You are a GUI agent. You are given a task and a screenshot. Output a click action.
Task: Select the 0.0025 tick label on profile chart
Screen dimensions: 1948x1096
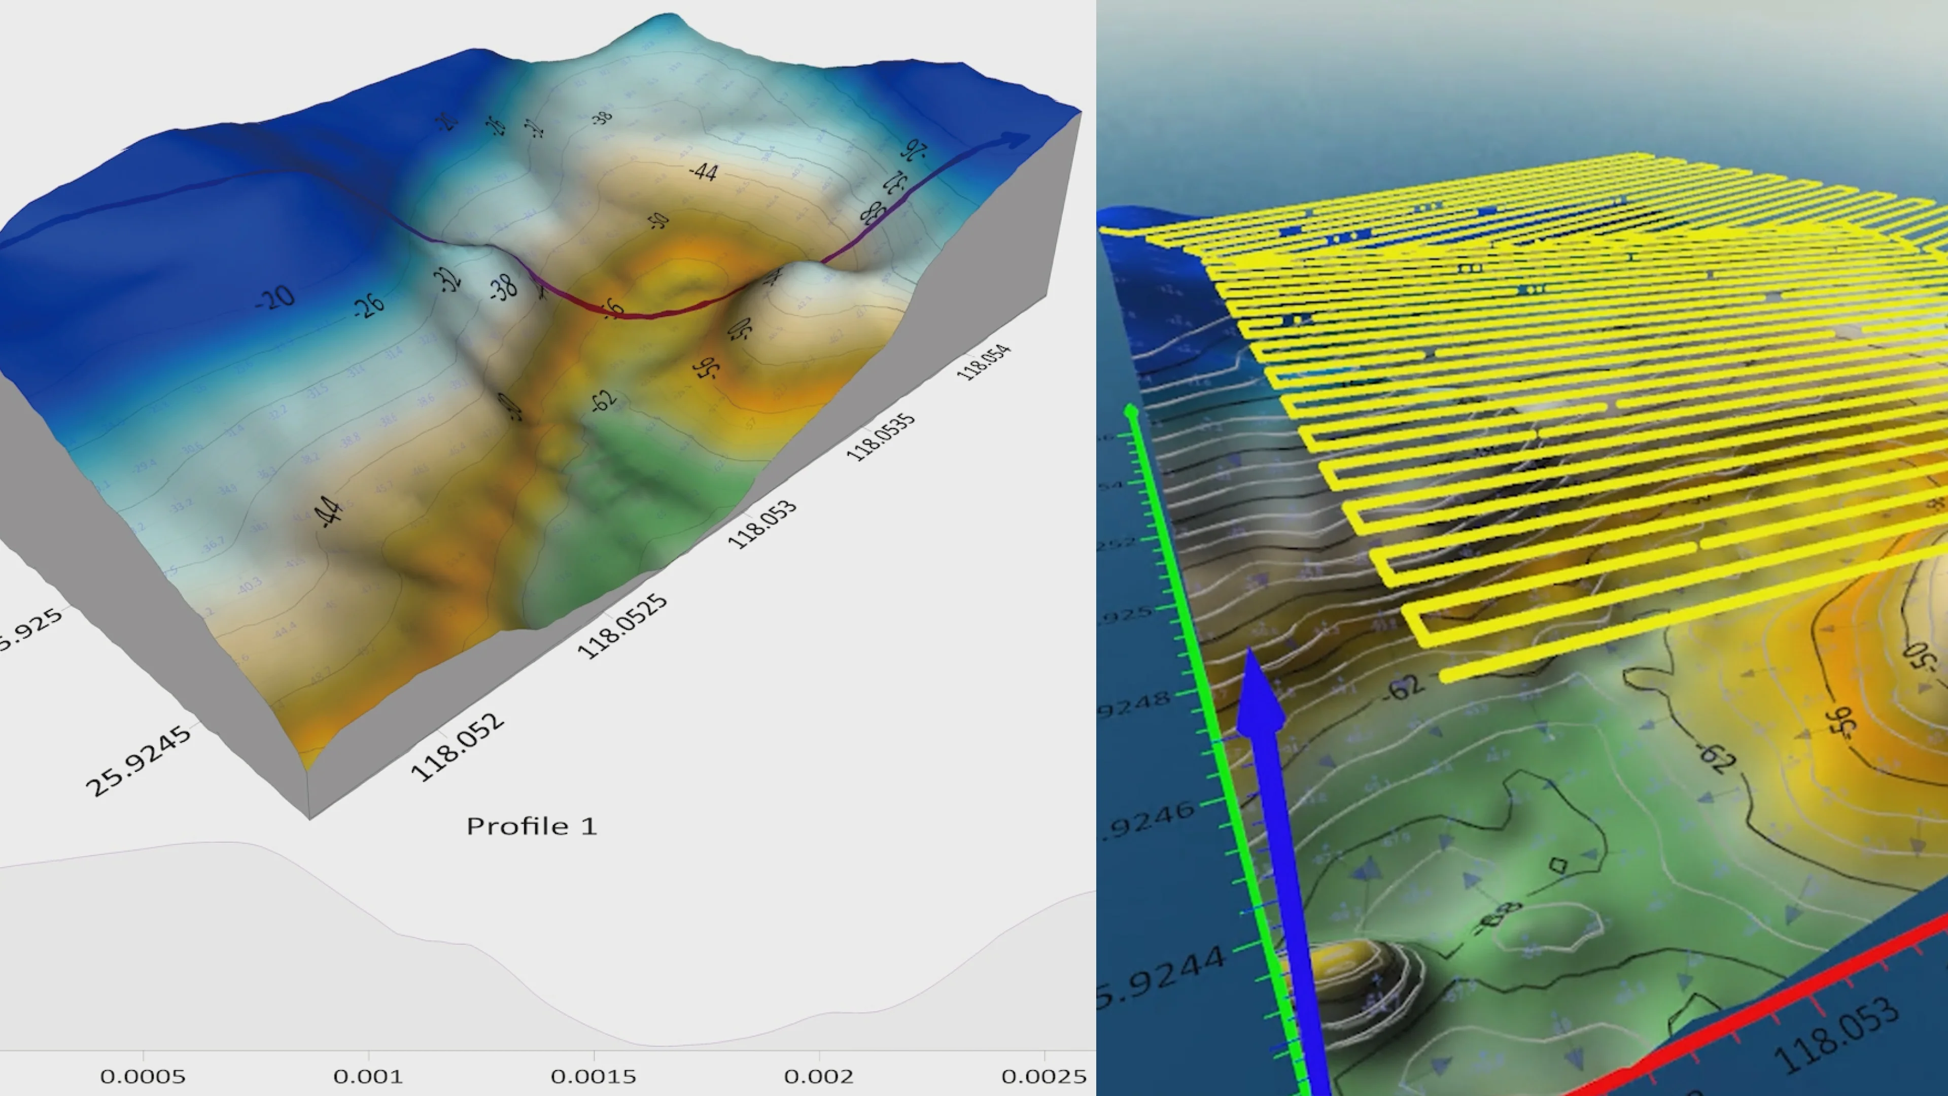point(1043,1076)
